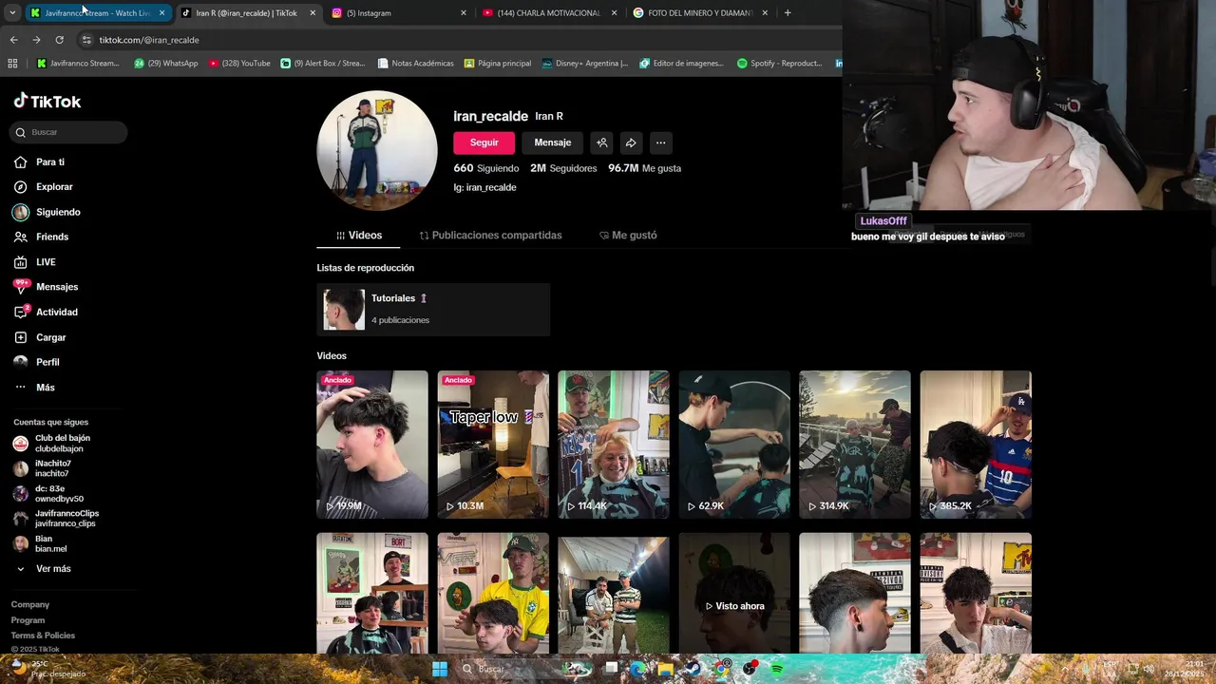Switch to the Javifrannco Stream browser tab
This screenshot has height=684, width=1216.
pos(98,13)
